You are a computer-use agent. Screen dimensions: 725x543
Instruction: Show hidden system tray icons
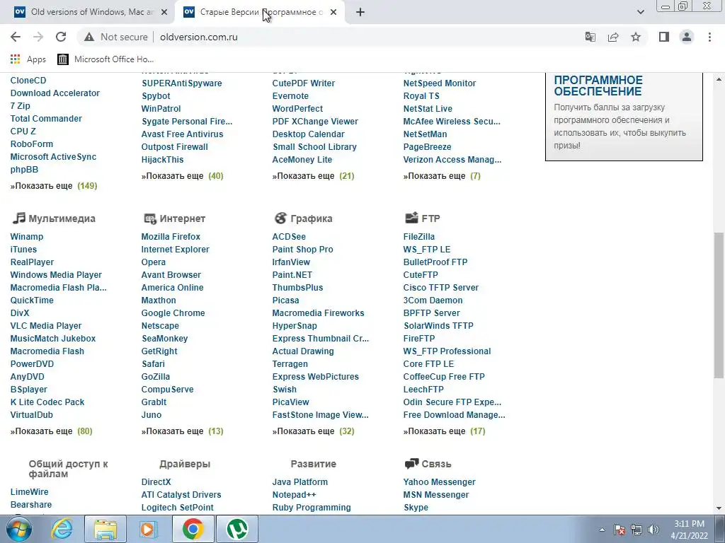coord(602,530)
